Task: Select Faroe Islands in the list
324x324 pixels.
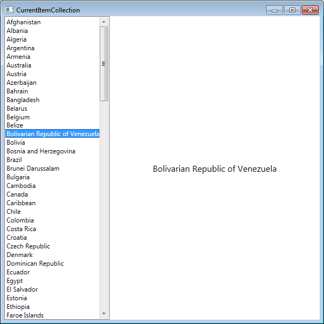Action: coord(52,315)
